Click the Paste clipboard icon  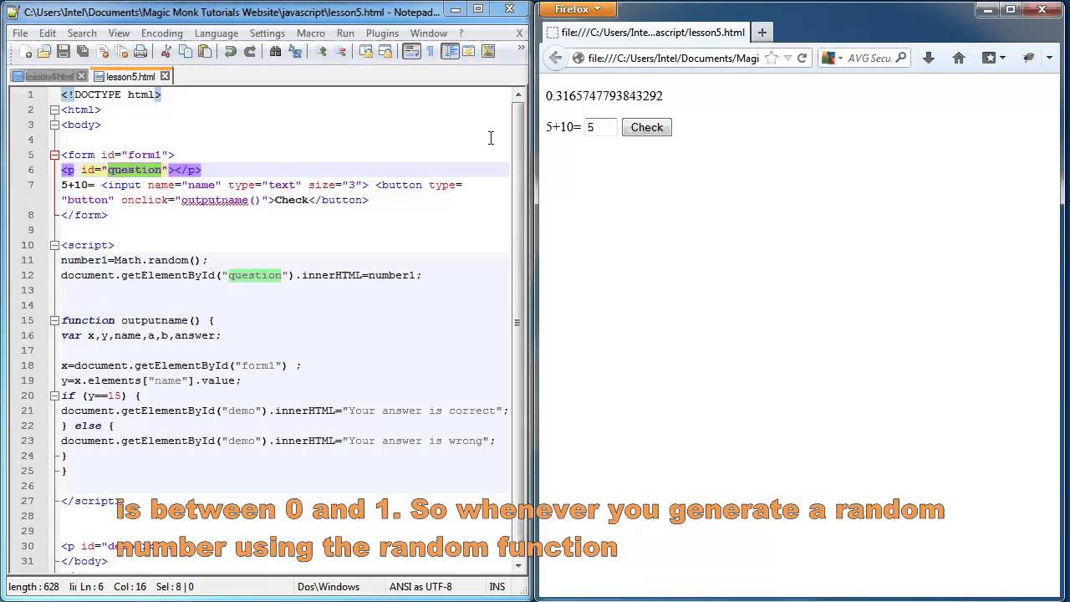(x=205, y=52)
